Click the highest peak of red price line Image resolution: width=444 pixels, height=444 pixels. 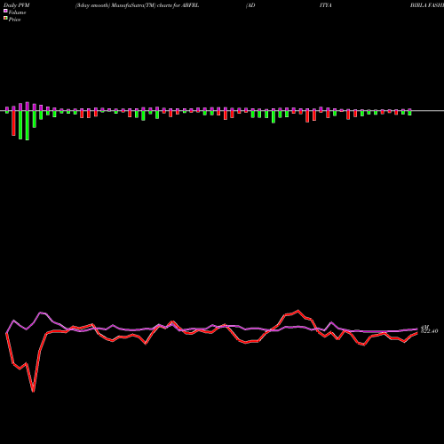pos(297,311)
